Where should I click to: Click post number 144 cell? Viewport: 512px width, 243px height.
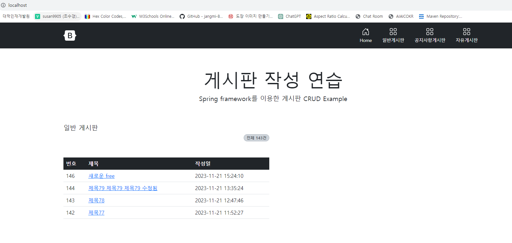(70, 188)
